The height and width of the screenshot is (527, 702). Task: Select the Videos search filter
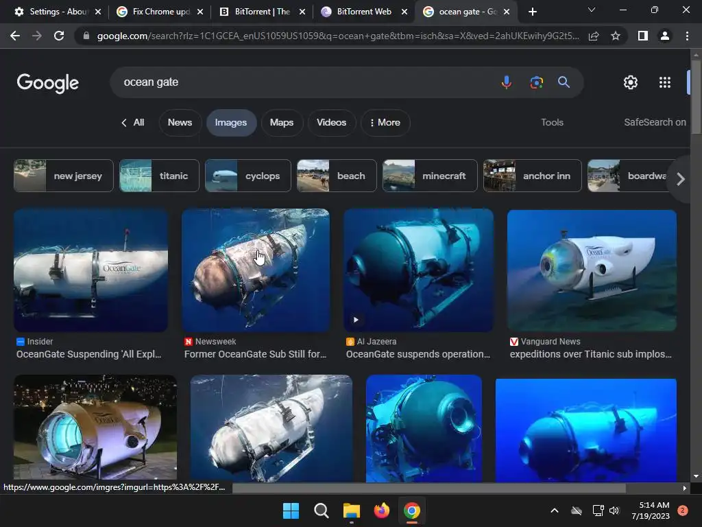point(331,122)
